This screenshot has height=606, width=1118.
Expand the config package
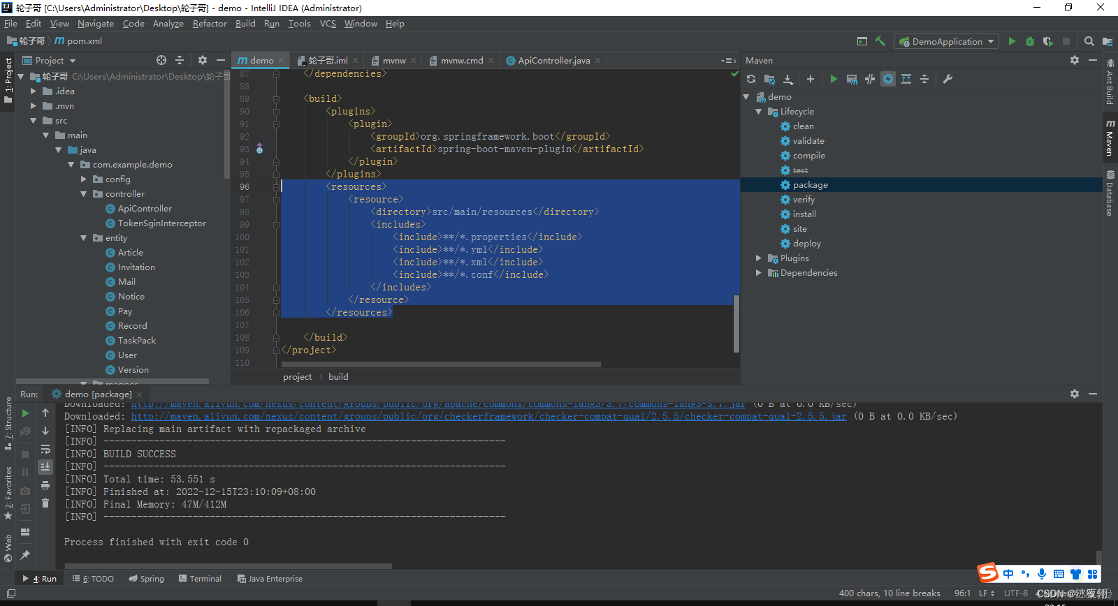pyautogui.click(x=83, y=179)
